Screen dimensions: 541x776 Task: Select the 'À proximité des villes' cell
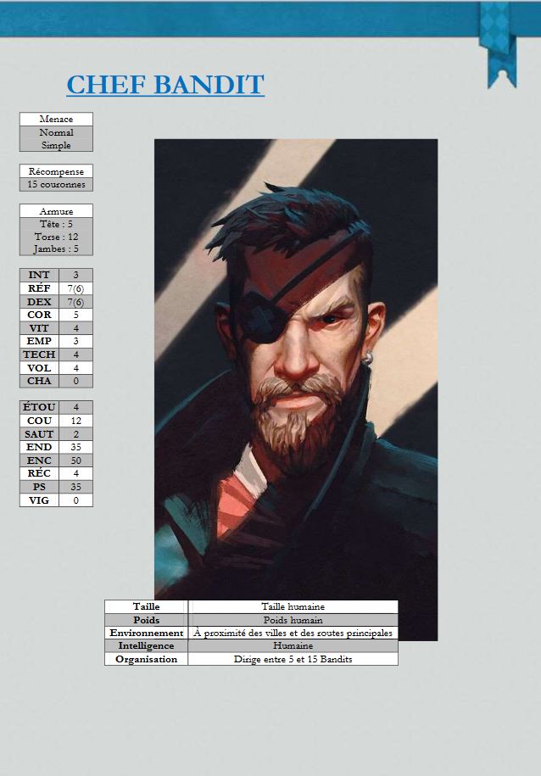[293, 633]
